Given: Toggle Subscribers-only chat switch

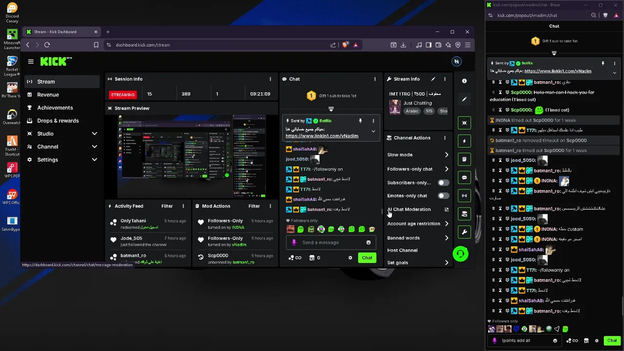Looking at the screenshot, I should [x=443, y=183].
